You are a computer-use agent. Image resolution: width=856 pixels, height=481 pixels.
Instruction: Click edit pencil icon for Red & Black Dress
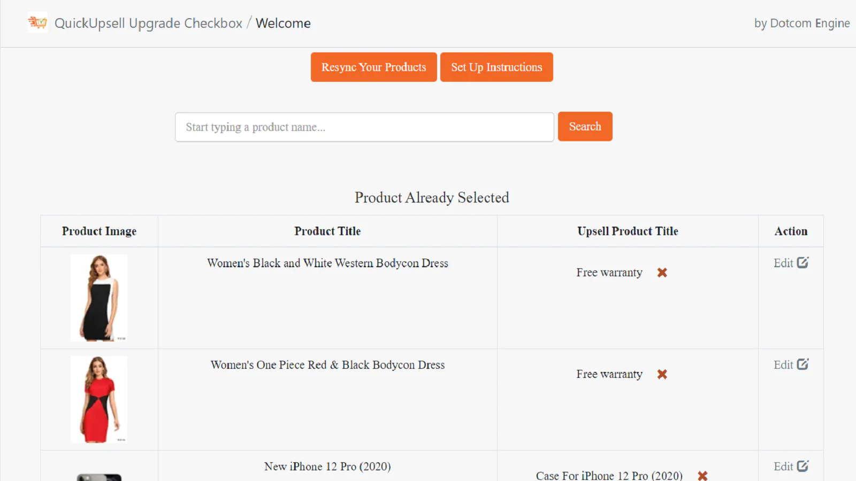pos(802,364)
